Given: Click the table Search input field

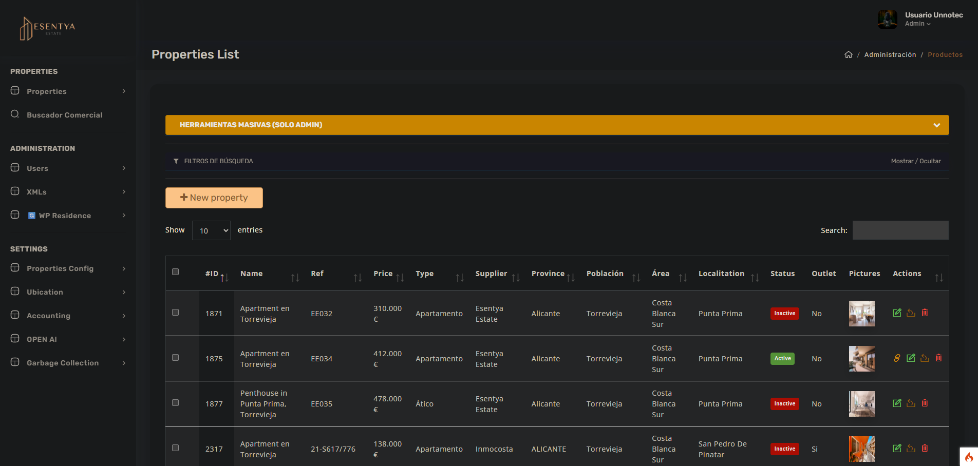Looking at the screenshot, I should coord(900,230).
